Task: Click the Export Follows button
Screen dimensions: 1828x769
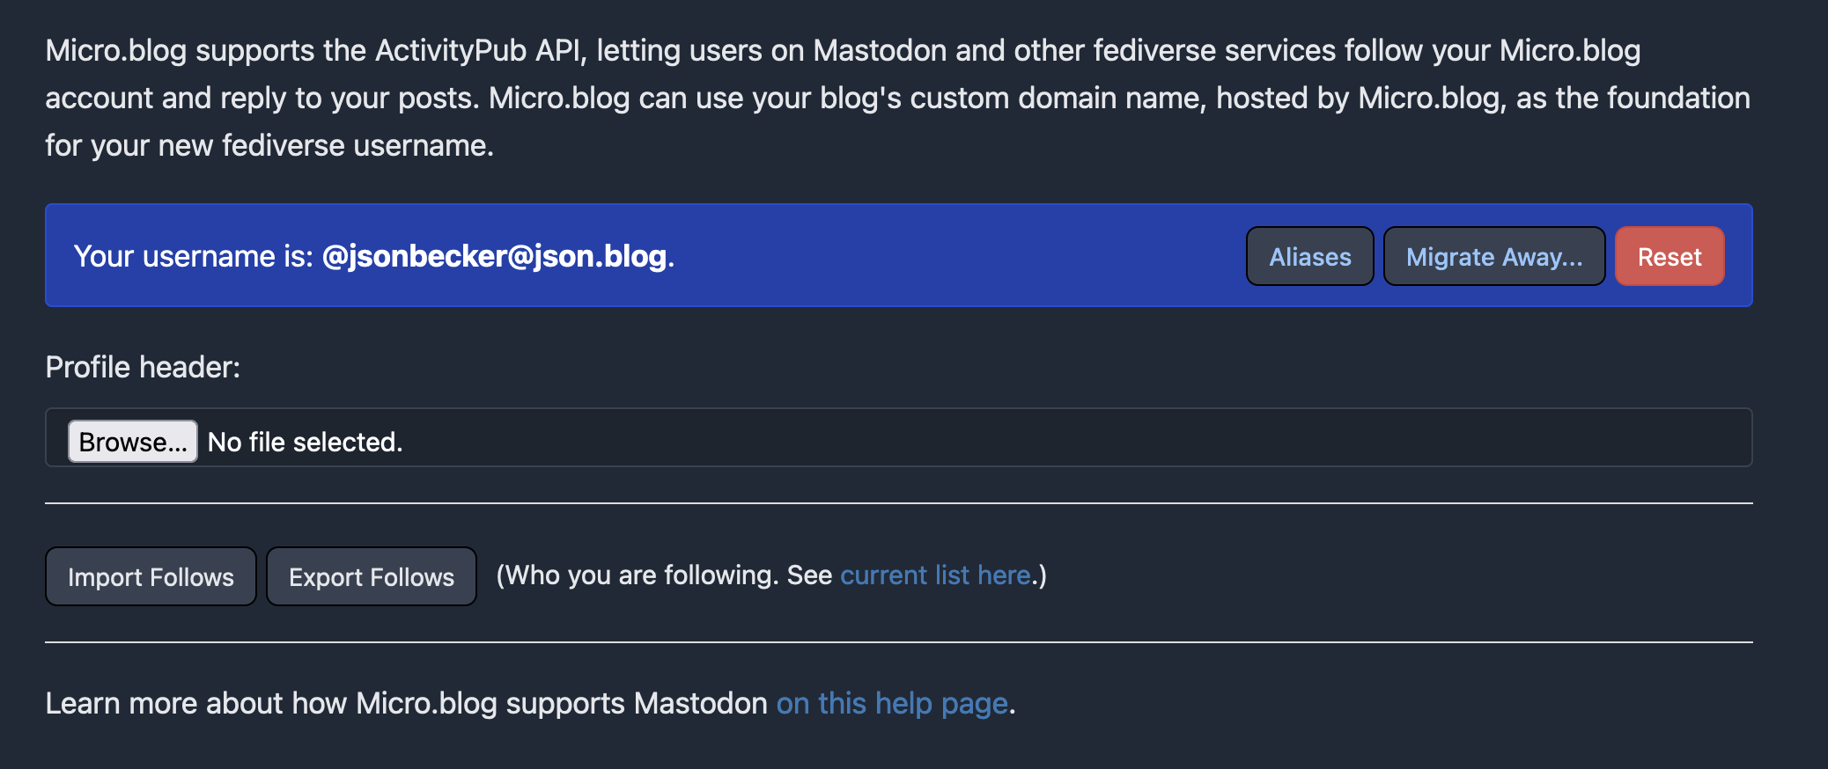Action: click(372, 576)
